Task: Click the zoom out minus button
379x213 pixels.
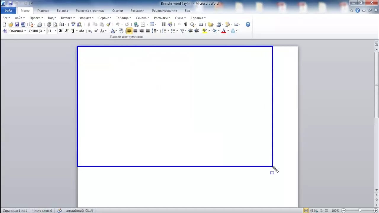Action: [343, 211]
